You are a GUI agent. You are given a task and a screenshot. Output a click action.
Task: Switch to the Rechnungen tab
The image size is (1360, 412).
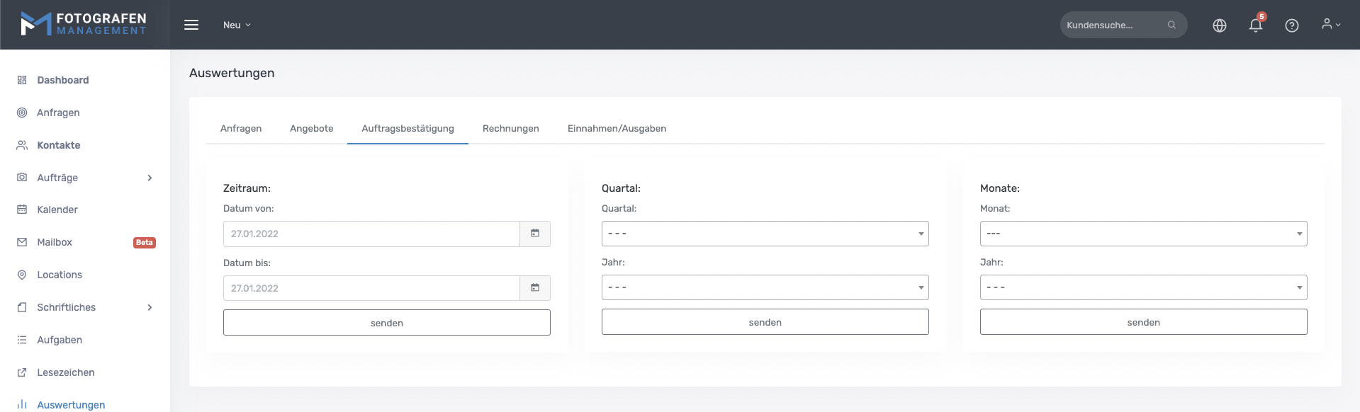point(510,128)
